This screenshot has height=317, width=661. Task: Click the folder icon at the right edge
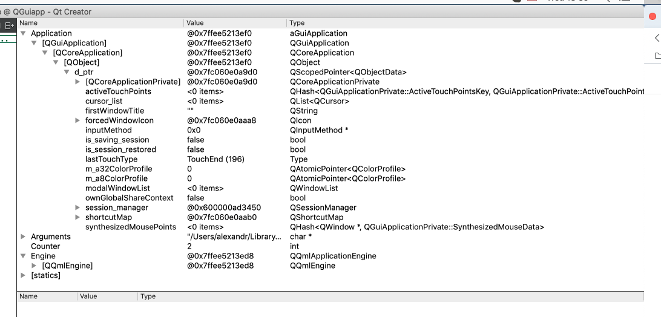[x=657, y=56]
